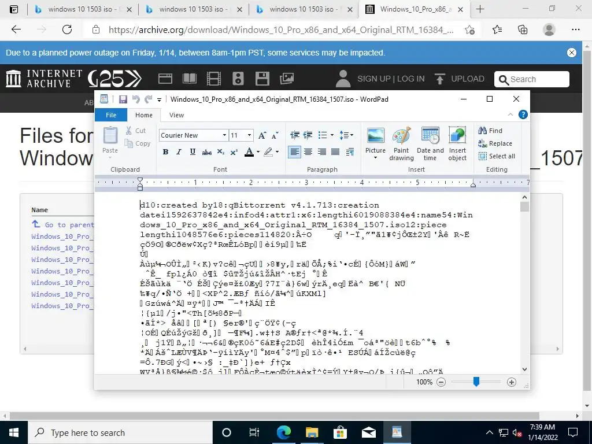The height and width of the screenshot is (444, 592).
Task: Select Align text right
Action: click(x=321, y=152)
